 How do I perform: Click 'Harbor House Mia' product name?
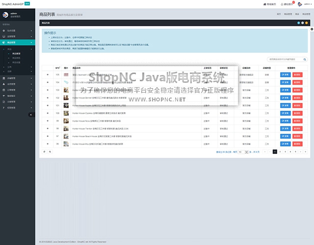click(x=98, y=144)
